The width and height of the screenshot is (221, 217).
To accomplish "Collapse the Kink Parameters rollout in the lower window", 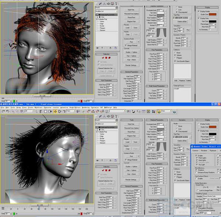I will (106, 193).
